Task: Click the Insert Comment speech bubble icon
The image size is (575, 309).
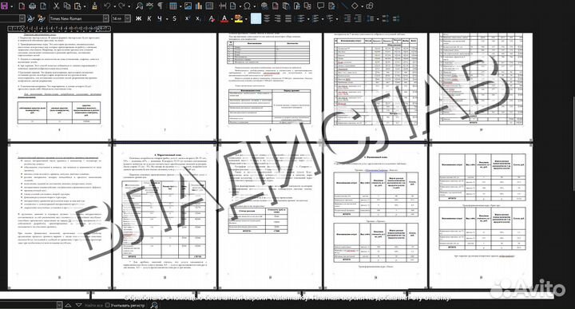Action: [x=320, y=6]
